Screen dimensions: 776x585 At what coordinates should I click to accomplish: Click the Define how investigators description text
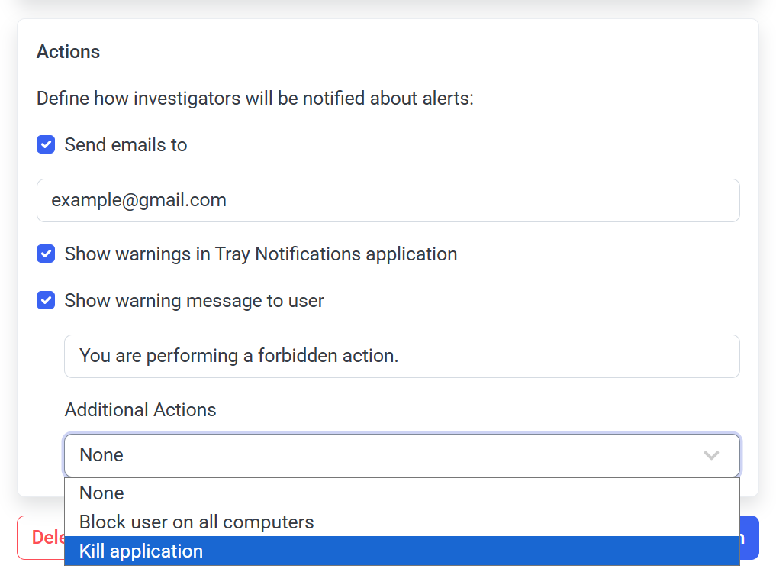(255, 99)
